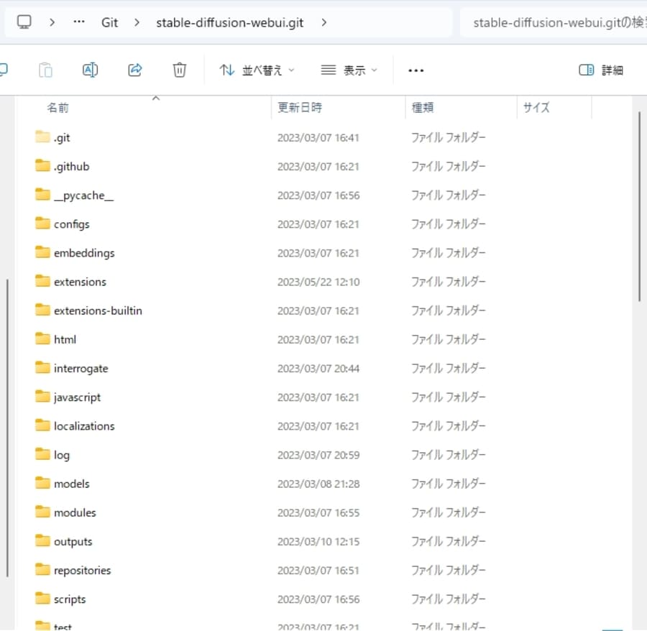
Task: Click the 2023/03/10 12:15 date of outputs
Action: coord(318,542)
